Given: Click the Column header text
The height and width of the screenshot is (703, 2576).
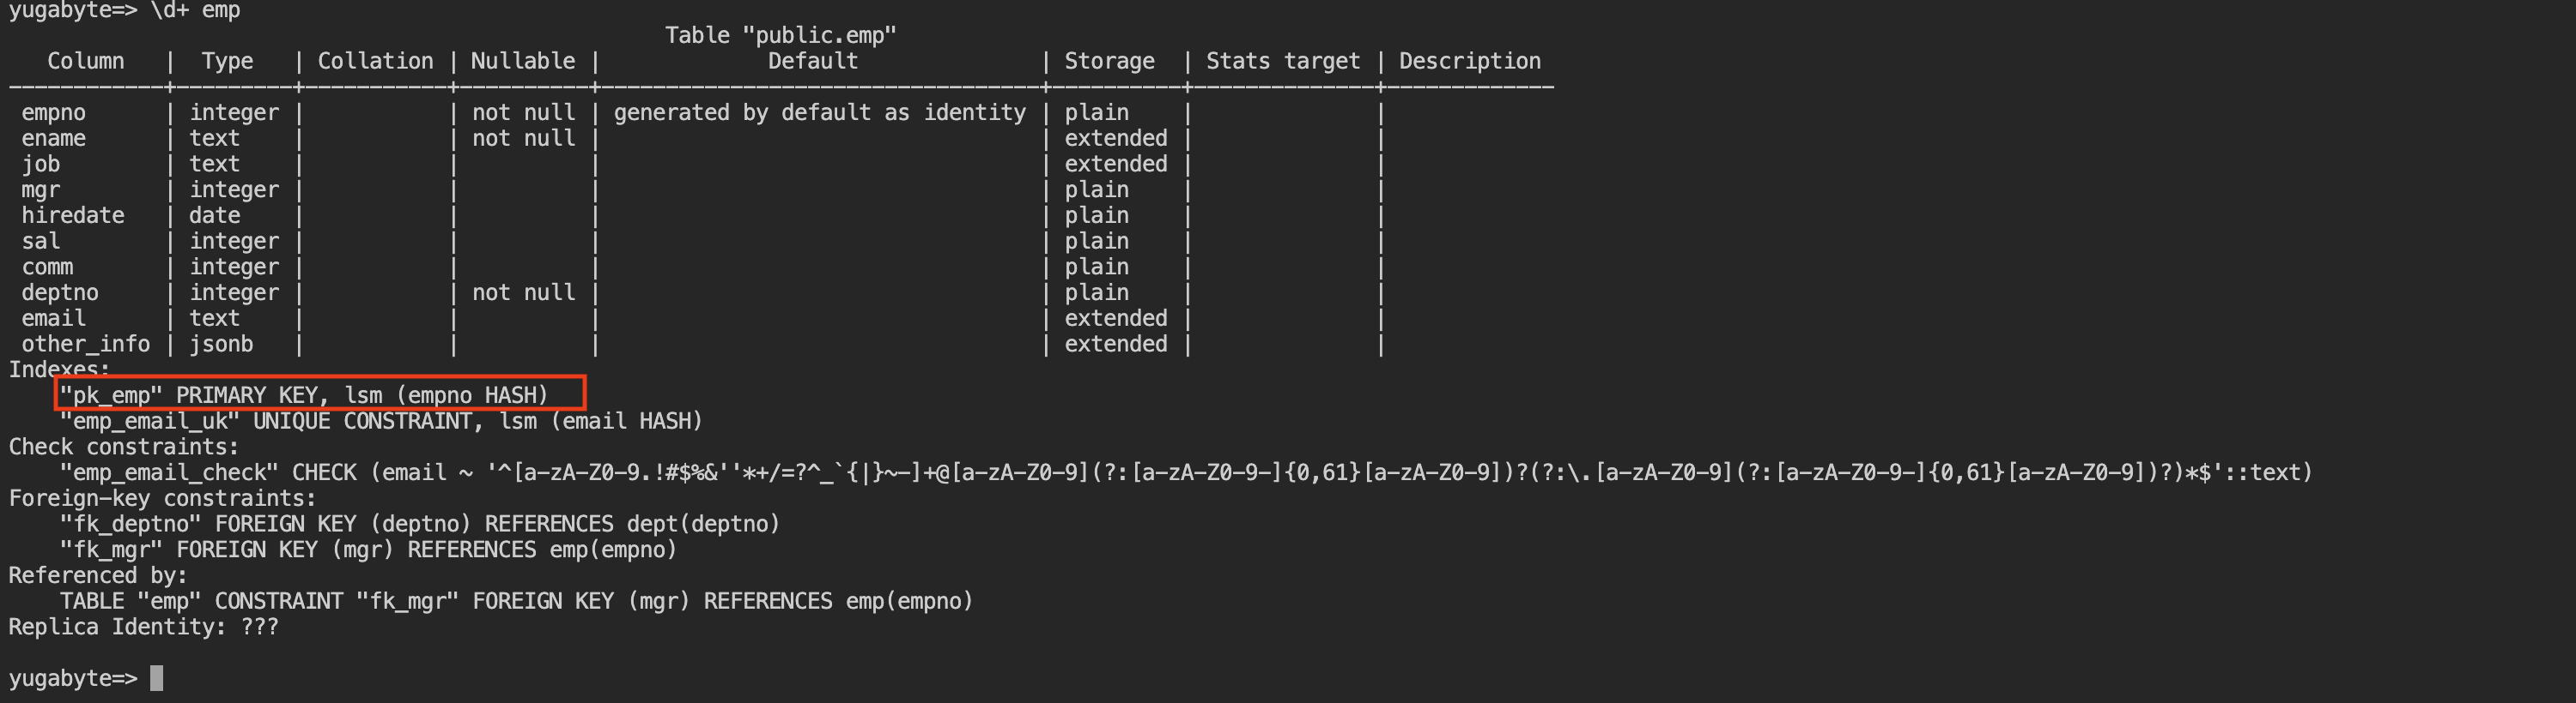Looking at the screenshot, I should [x=86, y=61].
